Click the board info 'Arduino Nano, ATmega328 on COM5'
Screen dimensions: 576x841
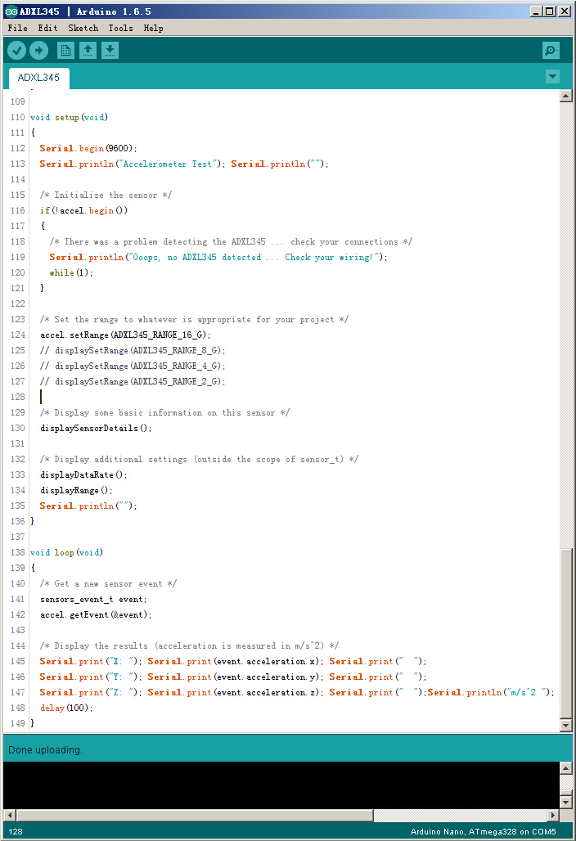point(484,832)
